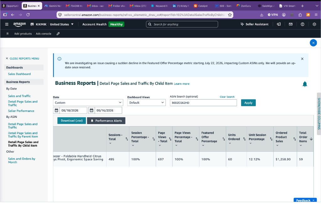Switch to the Catalyst browser tab
The width and height of the screenshot is (321, 204).
[x=201, y=6]
